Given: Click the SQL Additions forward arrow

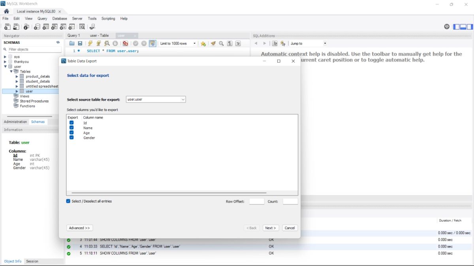Looking at the screenshot, I should pos(265,43).
